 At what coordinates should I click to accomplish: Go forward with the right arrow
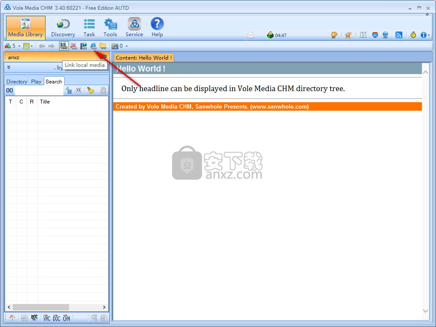(x=51, y=46)
